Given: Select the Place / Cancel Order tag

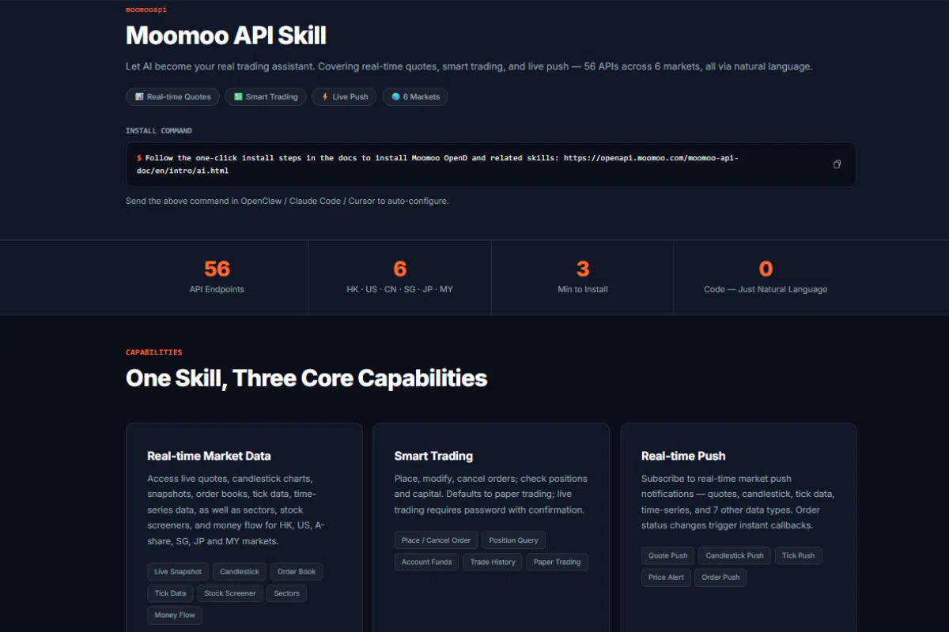Looking at the screenshot, I should 436,540.
